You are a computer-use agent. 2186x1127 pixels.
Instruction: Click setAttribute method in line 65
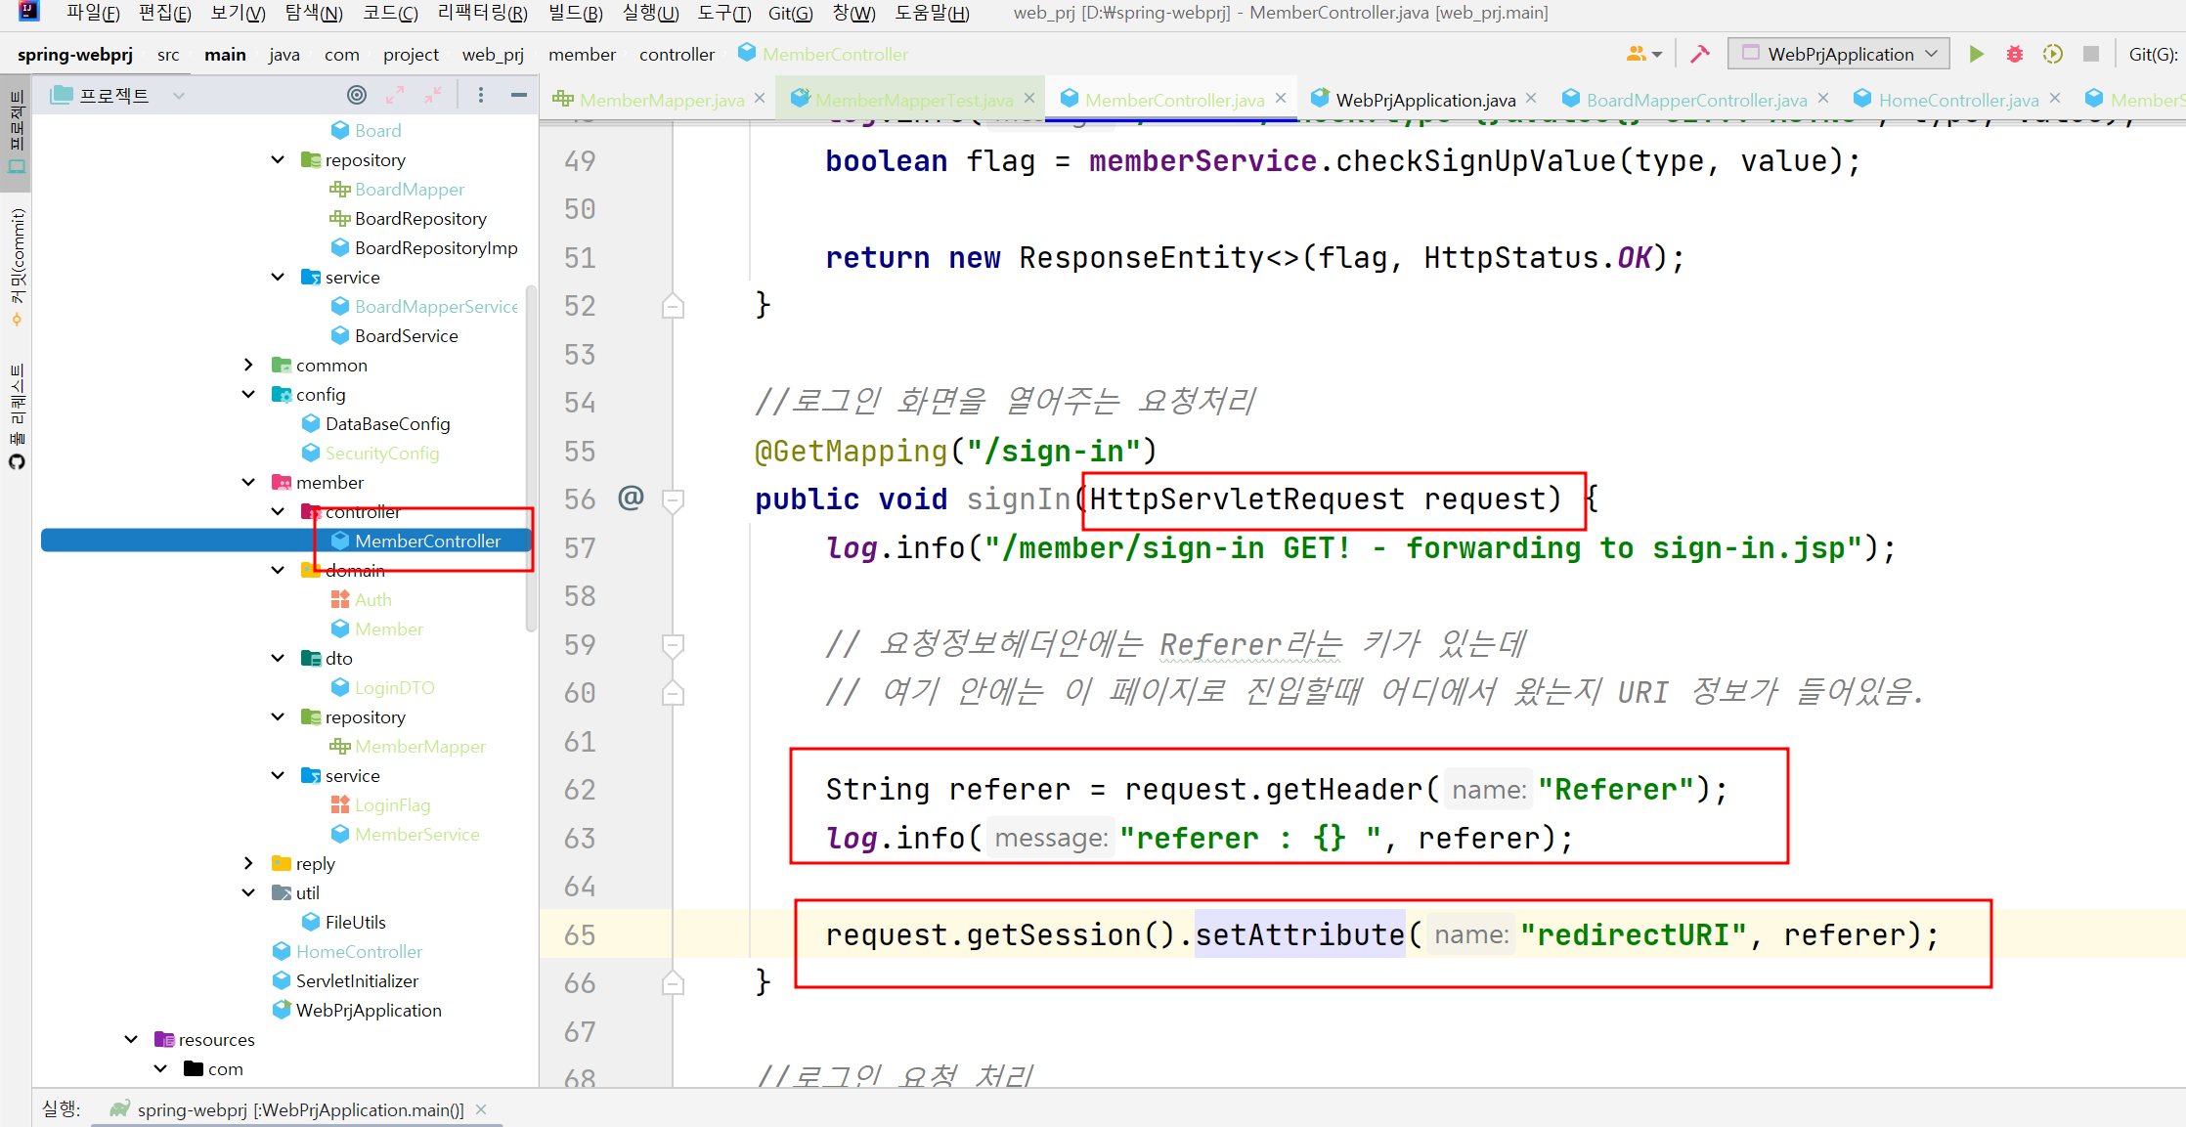1299,934
